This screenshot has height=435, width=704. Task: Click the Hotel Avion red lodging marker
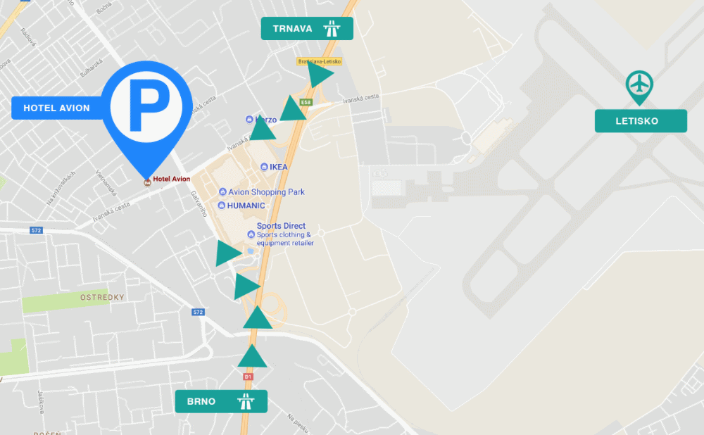[x=147, y=182]
